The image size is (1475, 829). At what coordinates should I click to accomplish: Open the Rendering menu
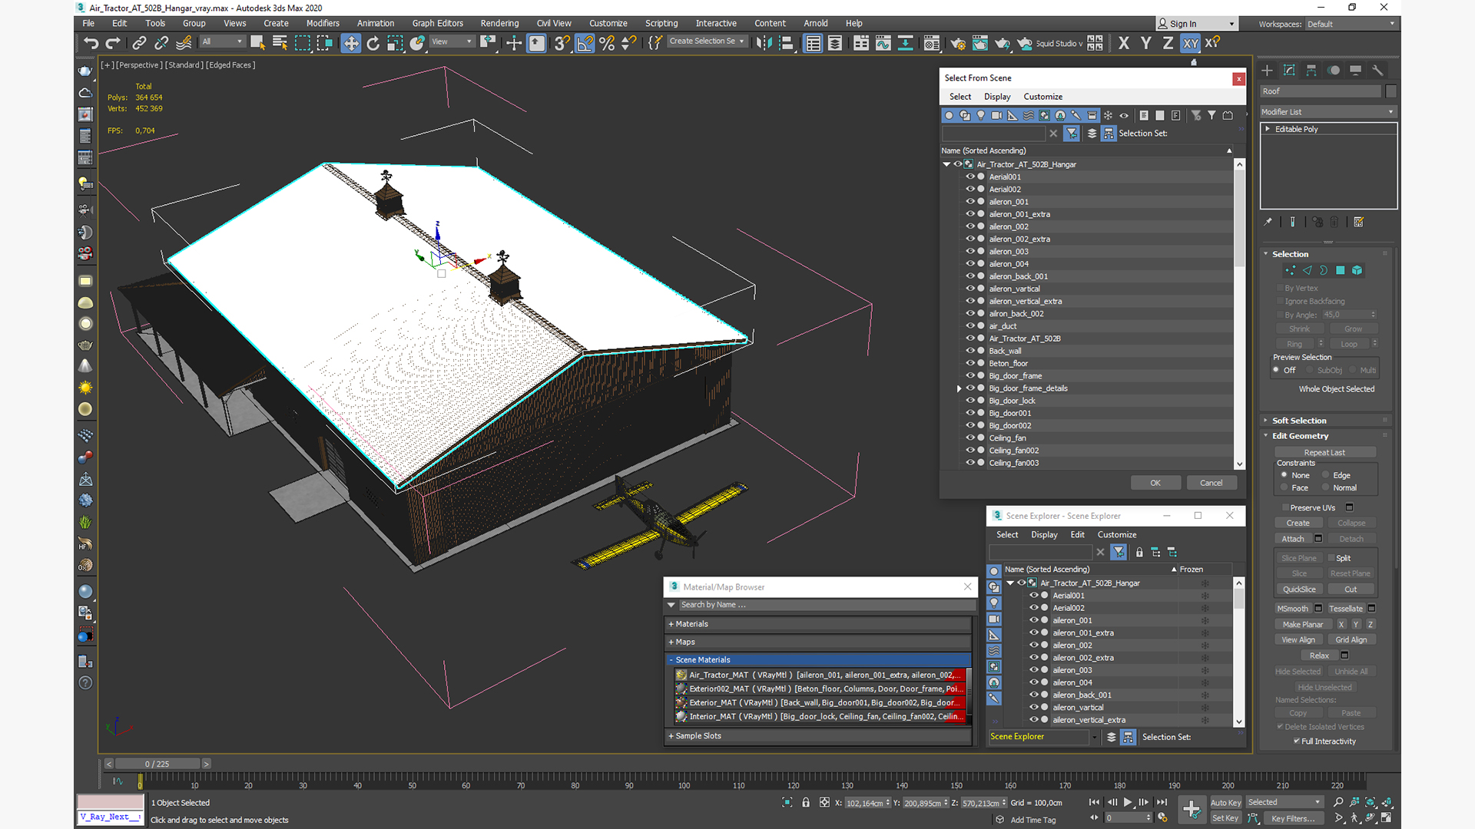[500, 22]
